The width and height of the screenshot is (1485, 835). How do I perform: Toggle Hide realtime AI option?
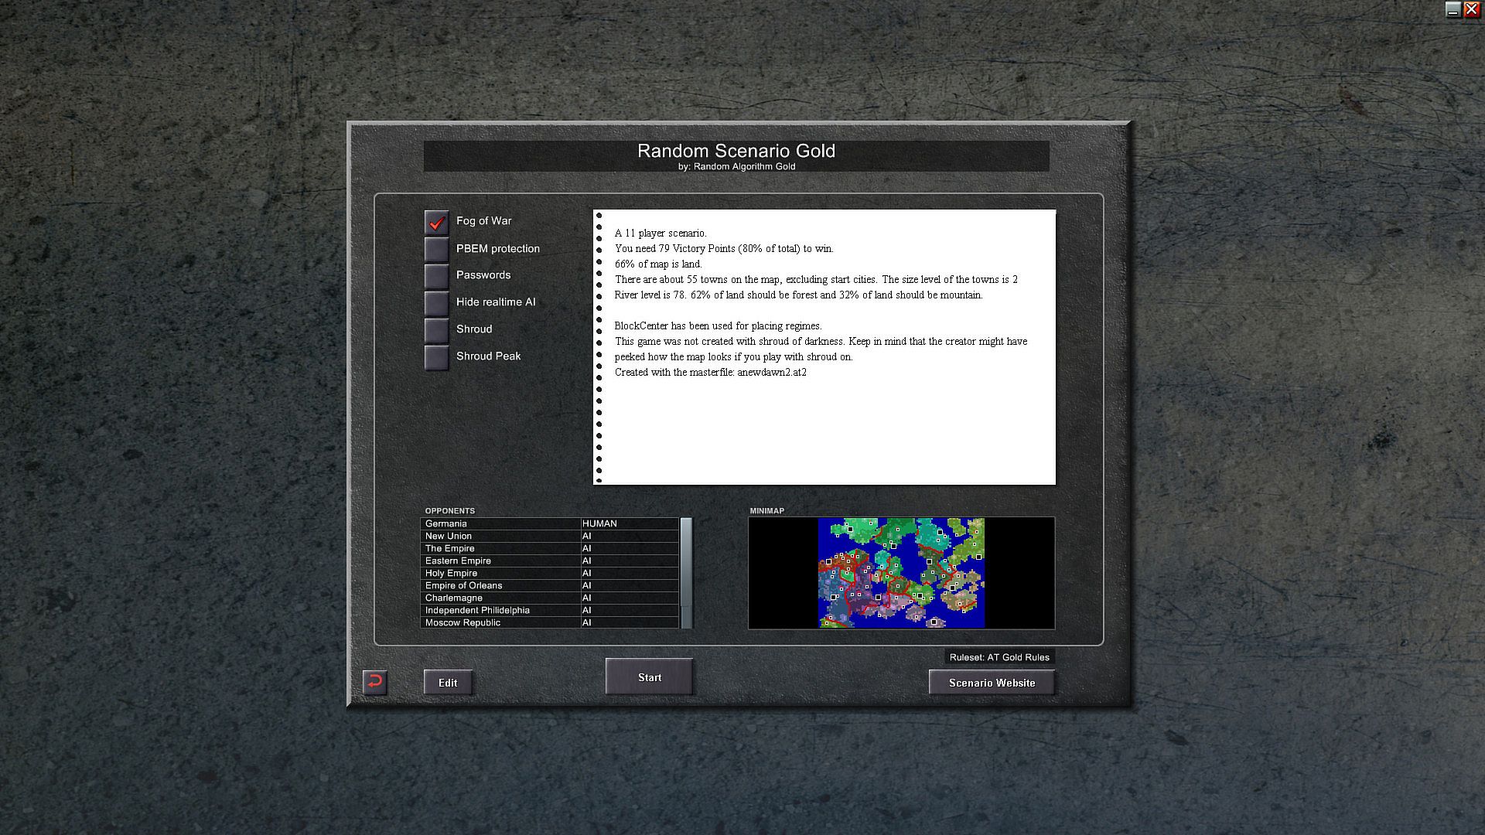click(x=436, y=303)
